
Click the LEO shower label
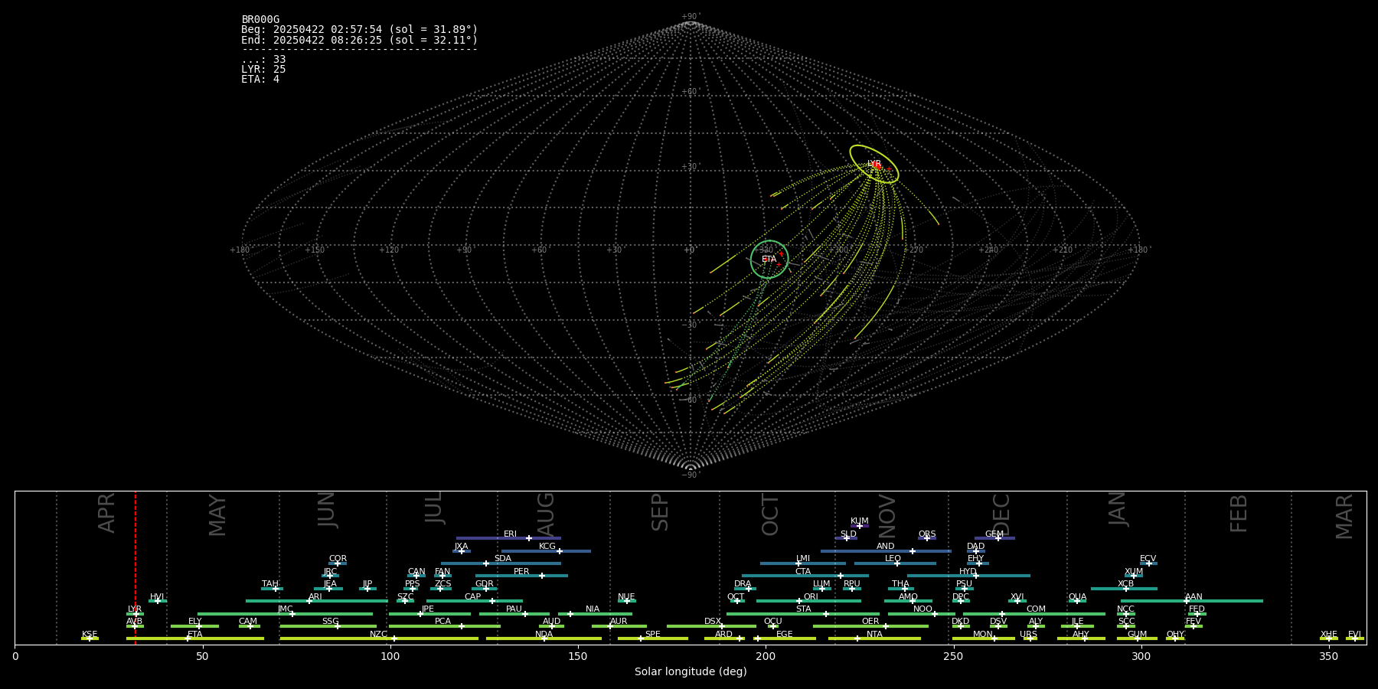893,559
